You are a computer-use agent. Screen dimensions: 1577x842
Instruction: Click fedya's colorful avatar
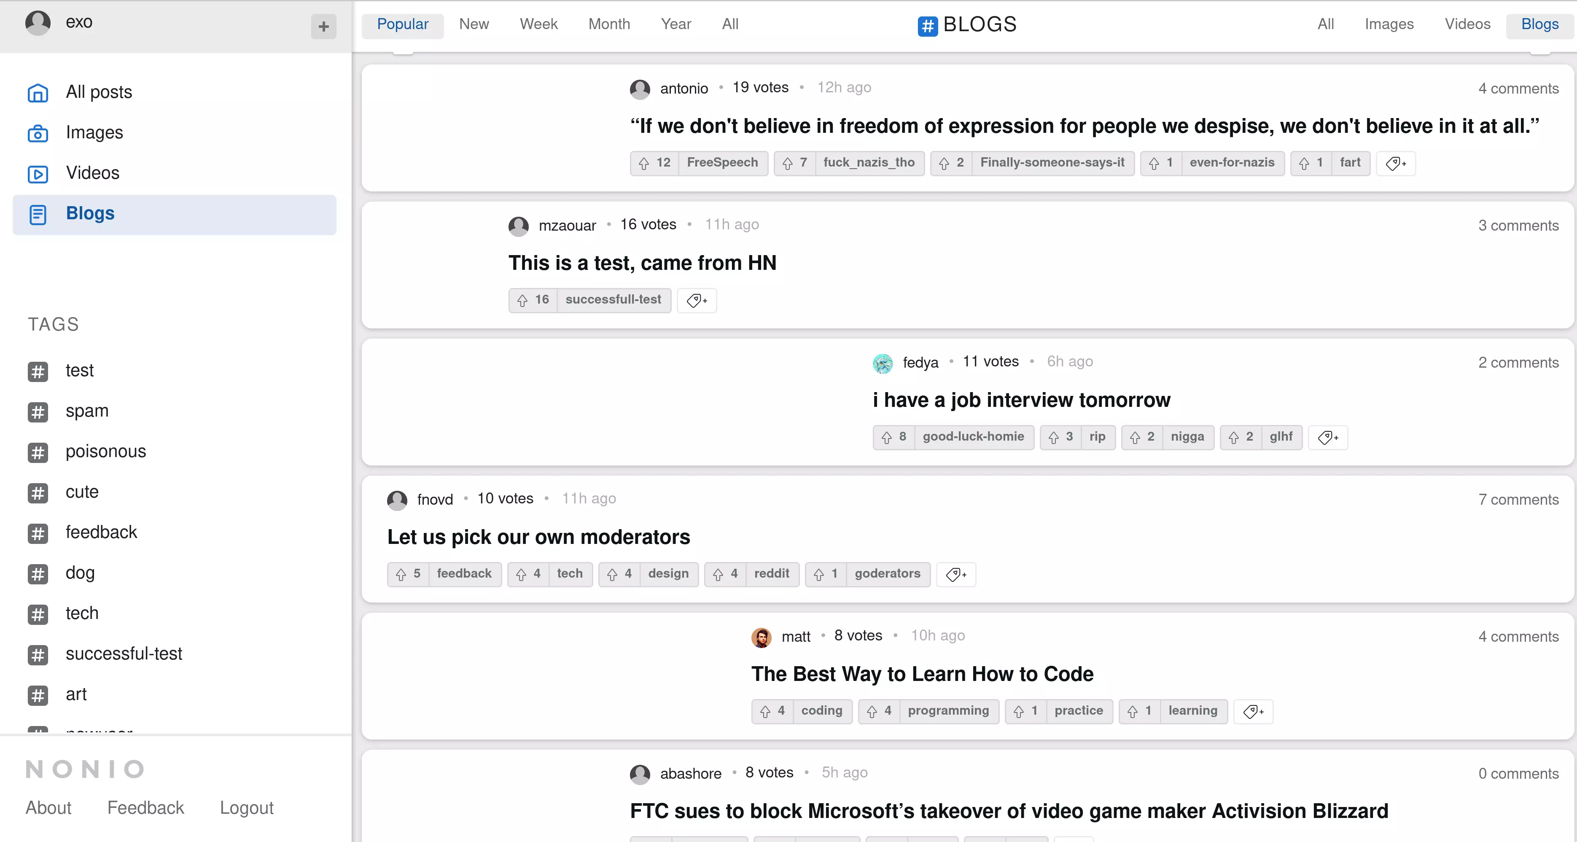(x=882, y=363)
